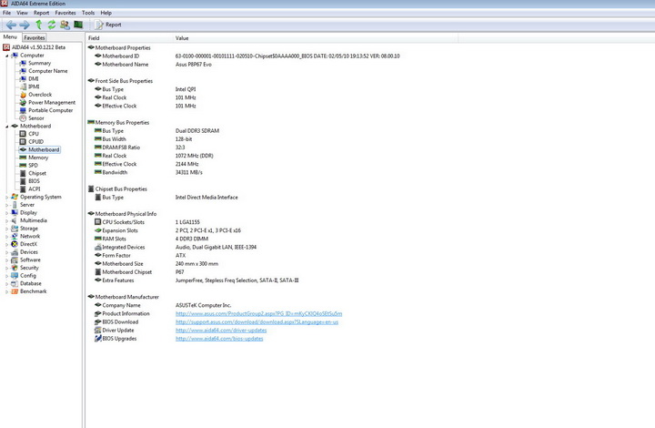Click the green up arrow toolbar icon

[x=38, y=25]
